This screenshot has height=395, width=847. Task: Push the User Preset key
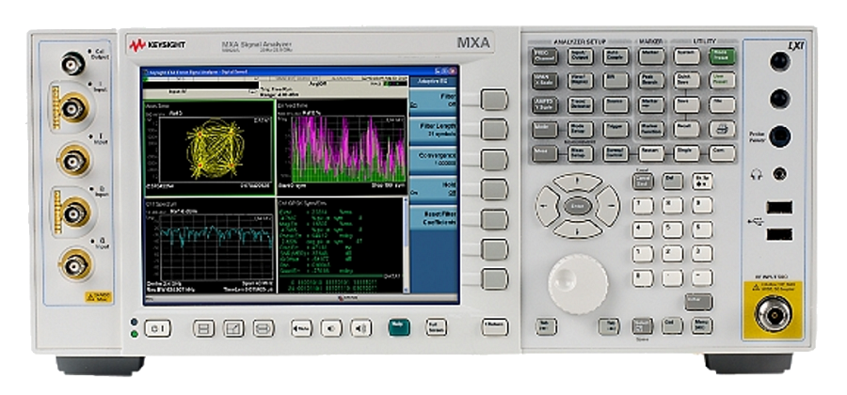click(x=722, y=81)
